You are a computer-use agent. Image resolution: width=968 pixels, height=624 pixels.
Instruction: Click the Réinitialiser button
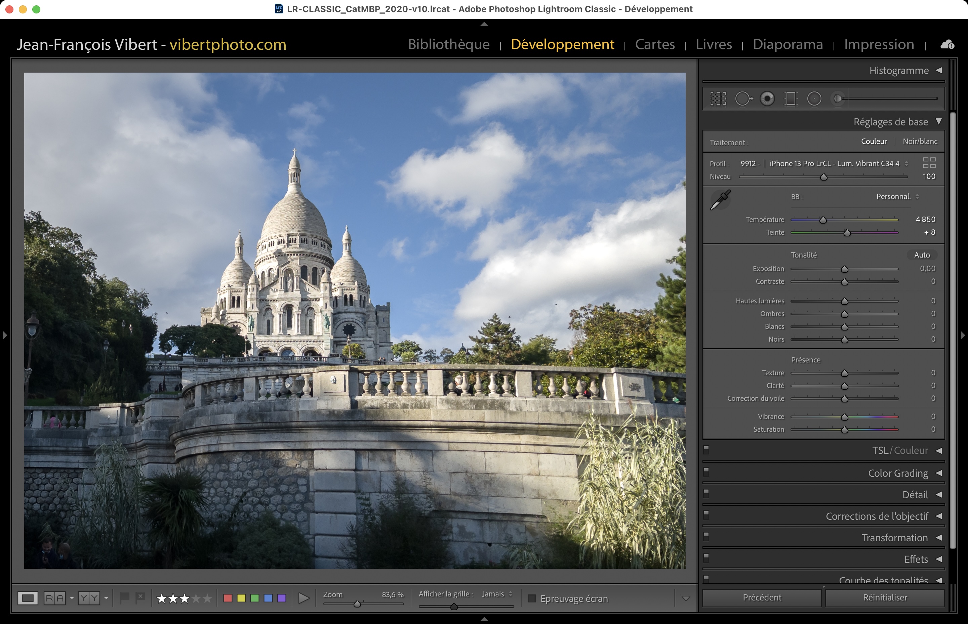point(885,598)
